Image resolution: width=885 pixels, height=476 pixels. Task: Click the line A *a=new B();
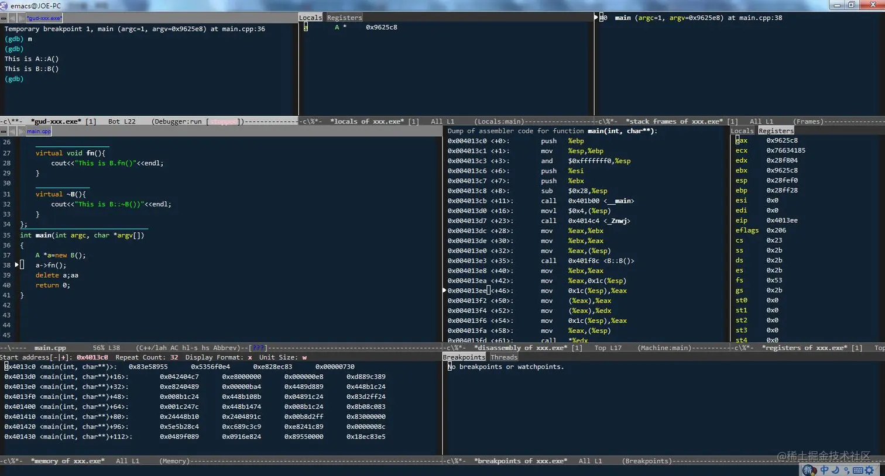(60, 256)
